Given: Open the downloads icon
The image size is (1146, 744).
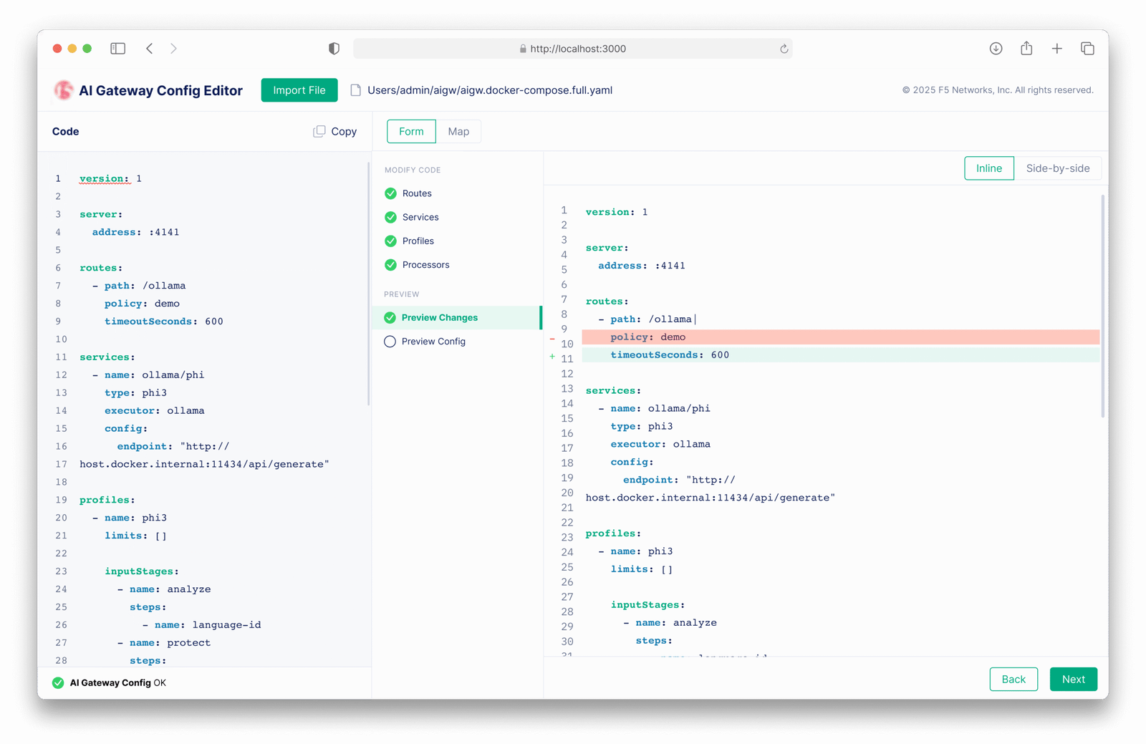Looking at the screenshot, I should 996,49.
